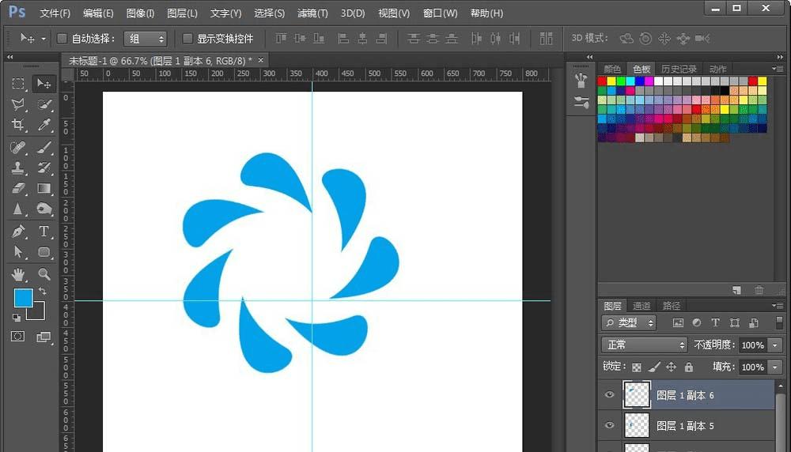Click lock transparent pixels icon
Screen dimensions: 791x452
(x=637, y=367)
